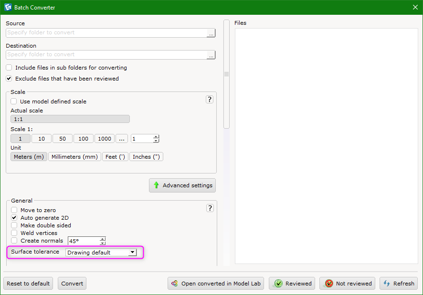The width and height of the screenshot is (423, 295).
Task: Click the Source folder input field
Action: click(x=106, y=32)
